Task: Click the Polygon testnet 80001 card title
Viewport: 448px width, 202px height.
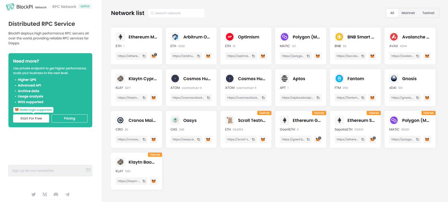Action: click(416, 121)
